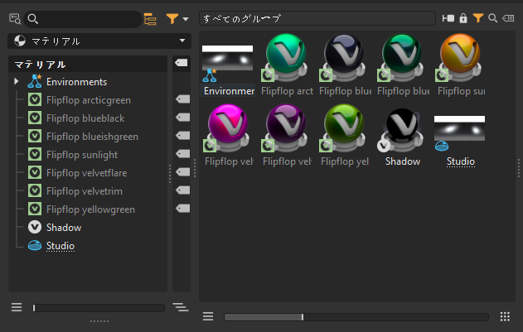The width and height of the screenshot is (523, 332).
Task: Click the Environments switch icon in the tree
Action: [34, 81]
